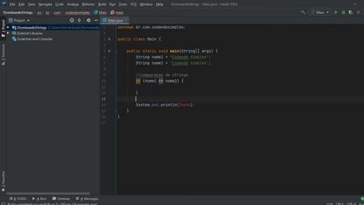The image size is (364, 205).
Task: Open the Build menu
Action: coord(102,4)
